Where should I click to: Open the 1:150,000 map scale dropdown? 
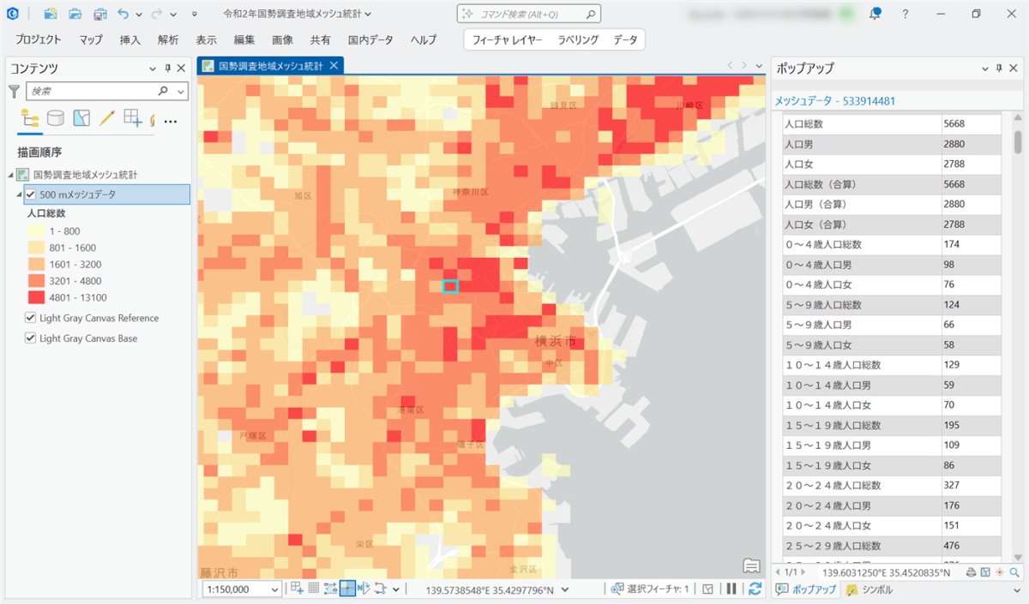274,589
